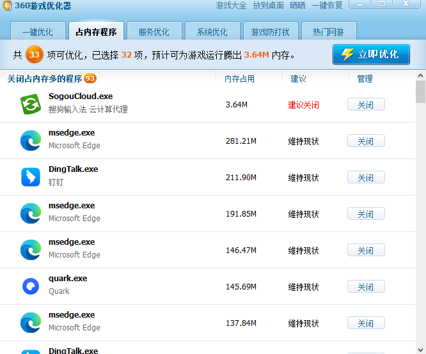Switch to the 服务优化 tab

(x=154, y=32)
